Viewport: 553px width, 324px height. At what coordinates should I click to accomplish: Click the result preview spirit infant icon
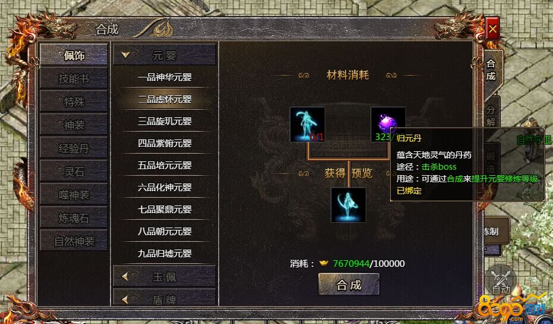pyautogui.click(x=348, y=205)
